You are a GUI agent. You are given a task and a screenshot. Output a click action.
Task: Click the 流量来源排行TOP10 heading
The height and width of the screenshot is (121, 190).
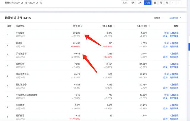[18, 18]
